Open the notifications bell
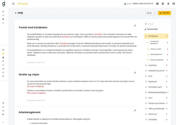Screen dimensions: 176x125 point(168,4)
